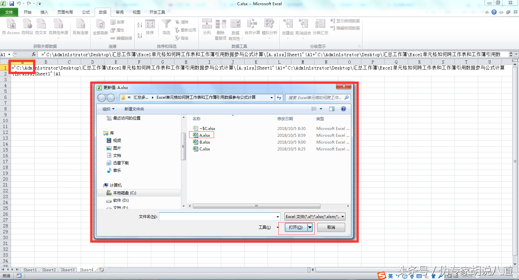Click the Cancel (取消) button
The width and height of the screenshot is (519, 280).
pos(331,227)
